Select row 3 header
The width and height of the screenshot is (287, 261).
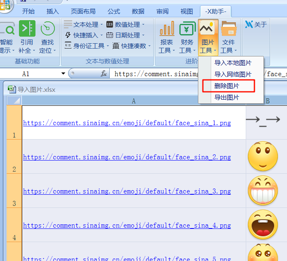pyautogui.click(x=14, y=191)
